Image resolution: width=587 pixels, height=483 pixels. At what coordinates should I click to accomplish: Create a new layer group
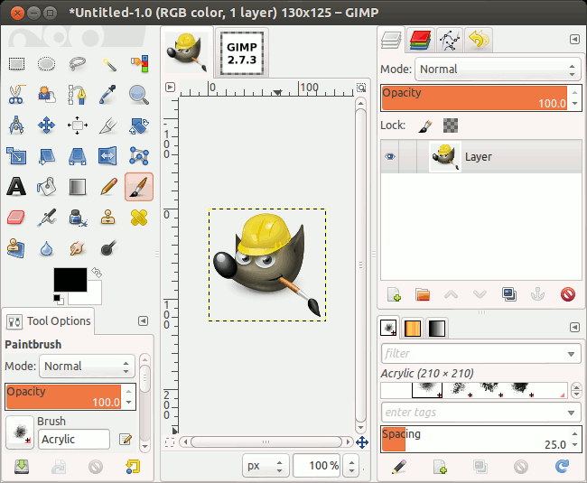(x=423, y=294)
